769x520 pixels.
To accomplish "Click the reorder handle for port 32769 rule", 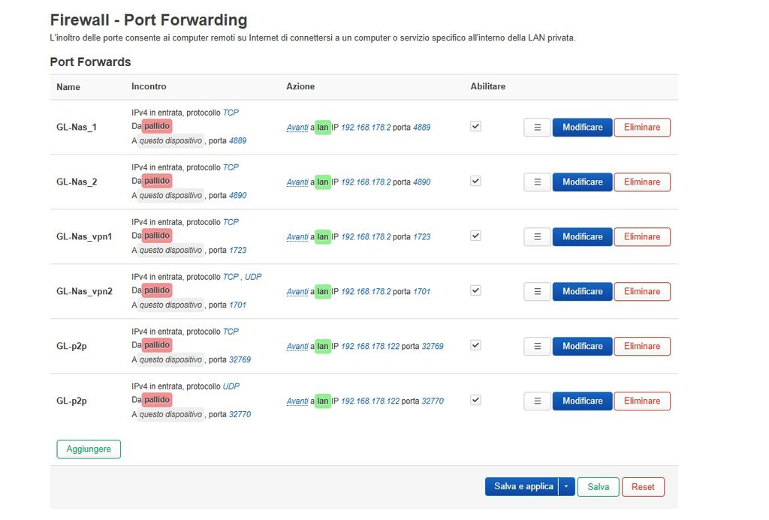I will click(x=537, y=347).
